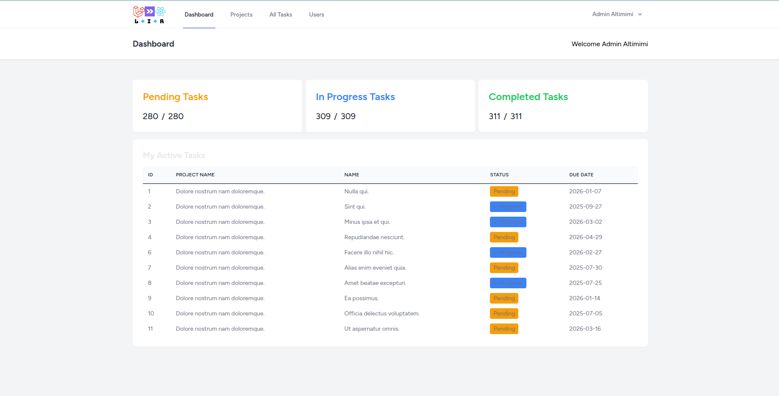The width and height of the screenshot is (779, 396).
Task: Click the Laravel React logo icon
Action: click(149, 14)
